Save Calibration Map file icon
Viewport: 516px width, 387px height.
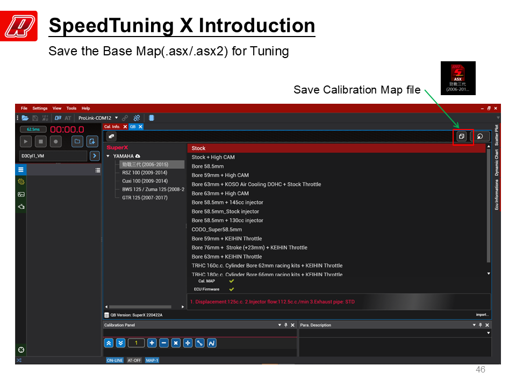point(462,136)
